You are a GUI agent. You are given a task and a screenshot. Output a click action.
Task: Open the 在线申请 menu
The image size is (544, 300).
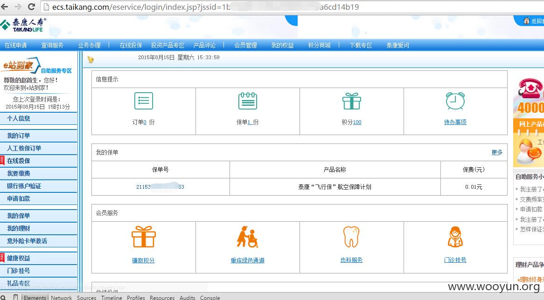(15, 45)
